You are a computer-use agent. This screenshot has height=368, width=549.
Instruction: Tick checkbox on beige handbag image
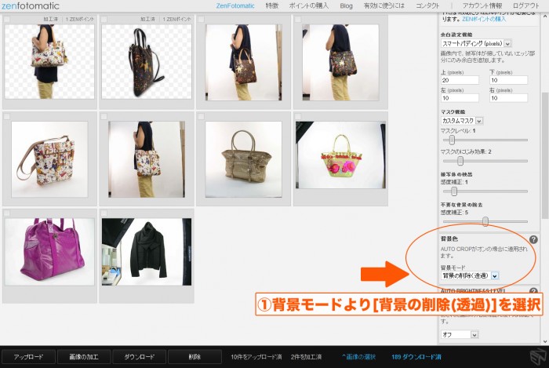click(201, 117)
